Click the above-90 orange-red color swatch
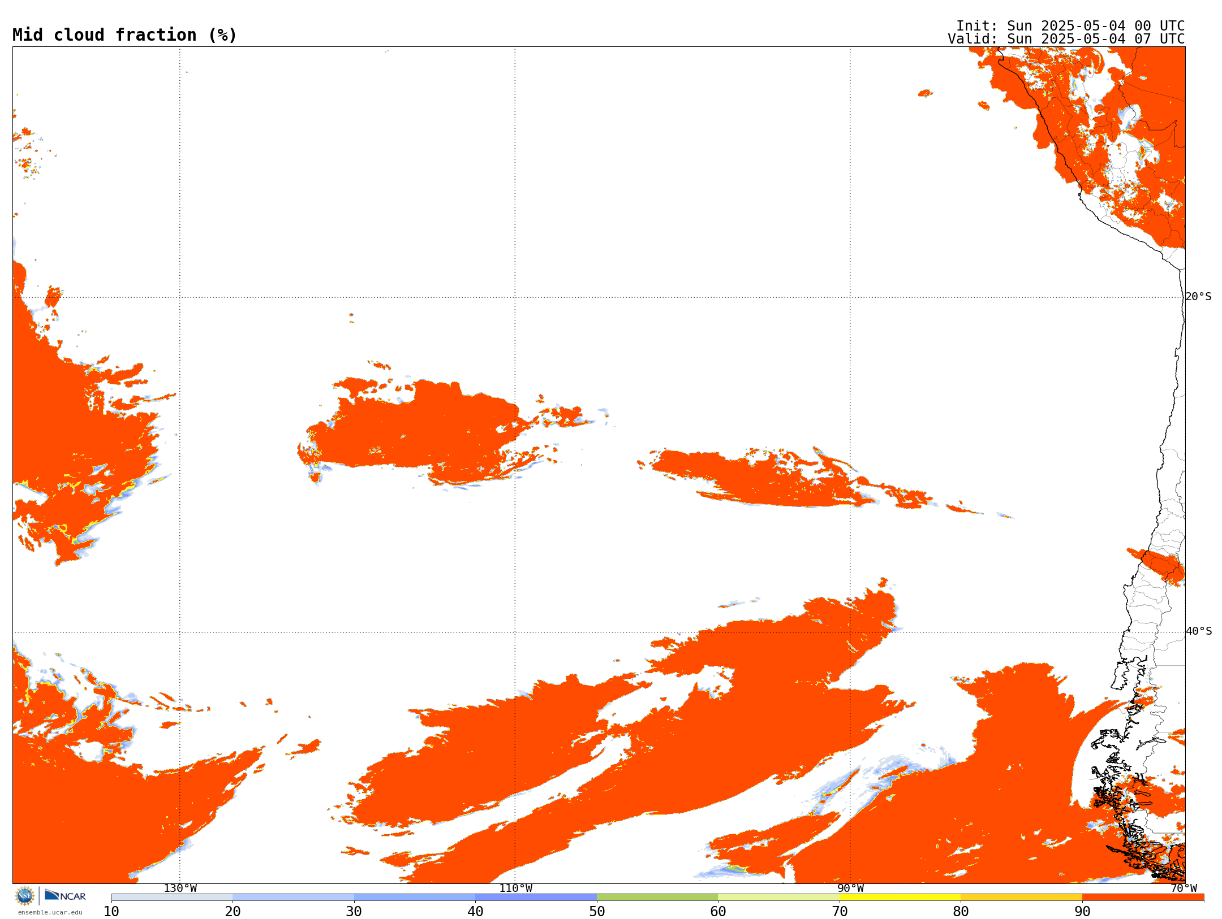Screen dimensions: 1222x919 point(1143,898)
